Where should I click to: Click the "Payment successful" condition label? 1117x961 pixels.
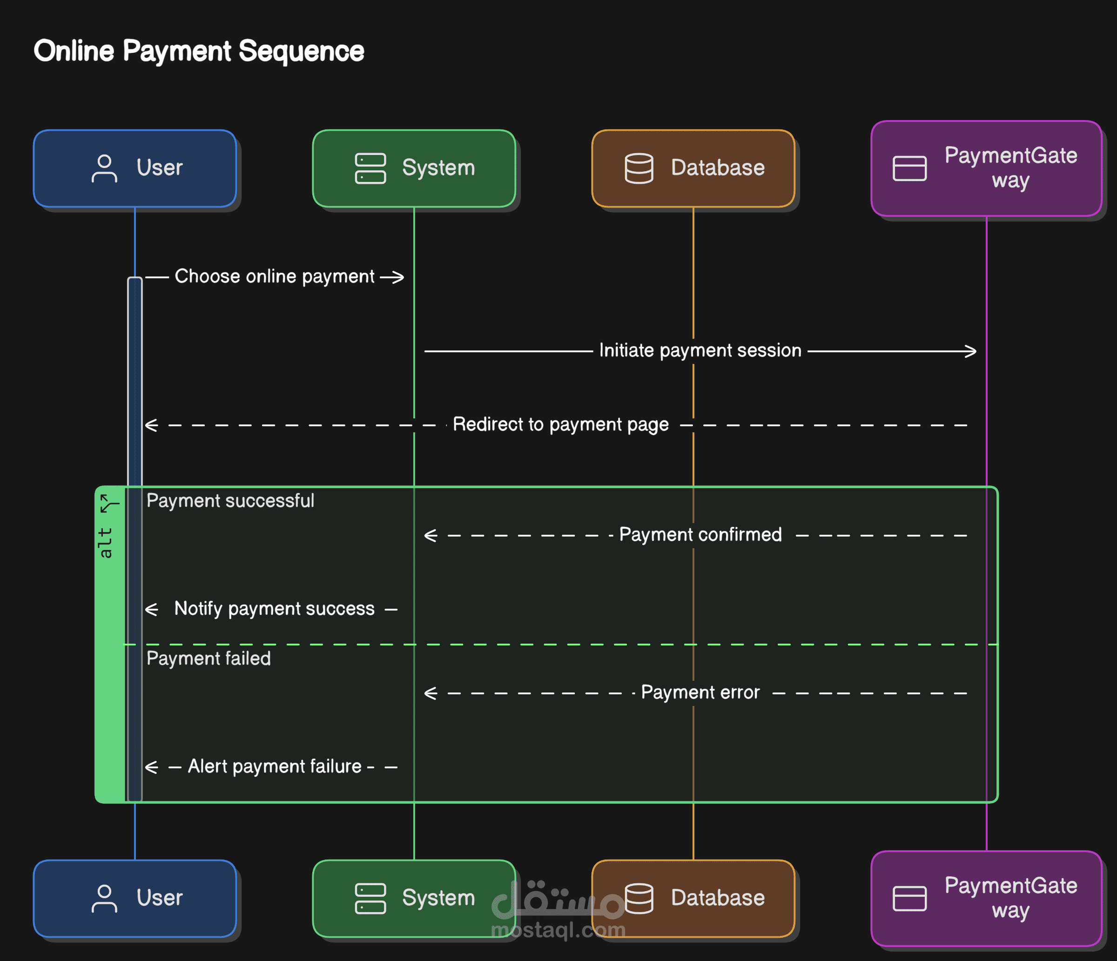[230, 501]
